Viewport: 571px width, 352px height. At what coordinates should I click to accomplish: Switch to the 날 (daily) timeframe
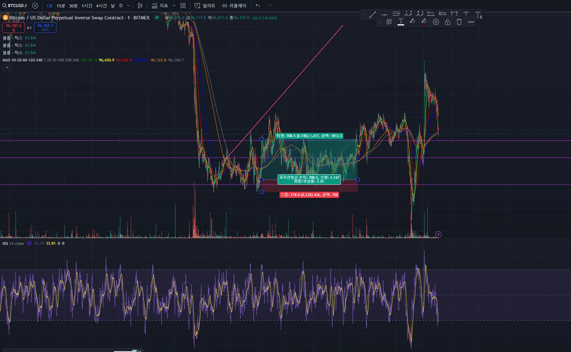113,6
